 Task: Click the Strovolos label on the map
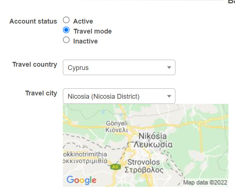point(143,162)
